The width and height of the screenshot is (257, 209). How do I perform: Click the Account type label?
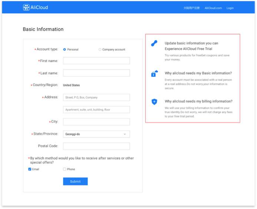[47, 49]
